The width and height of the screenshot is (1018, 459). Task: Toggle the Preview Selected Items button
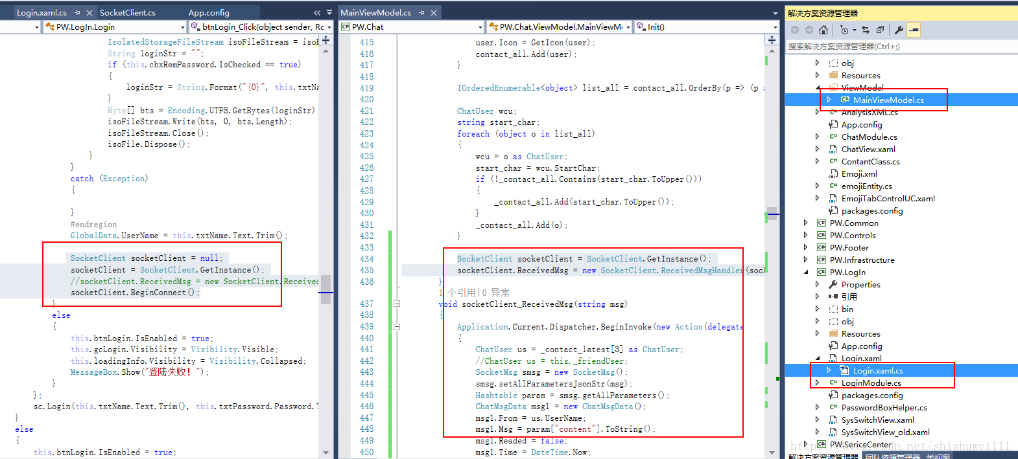[x=914, y=30]
